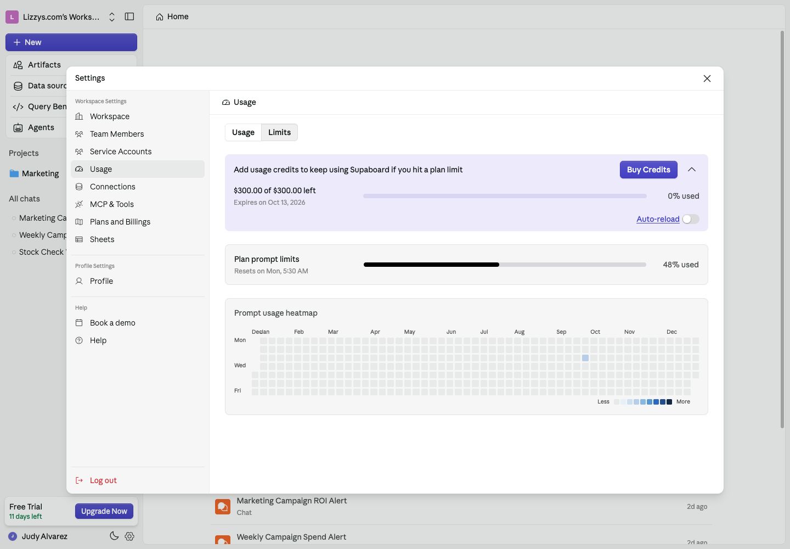Toggle dark mode moon icon
Viewport: 790px width, 549px height.
[114, 536]
